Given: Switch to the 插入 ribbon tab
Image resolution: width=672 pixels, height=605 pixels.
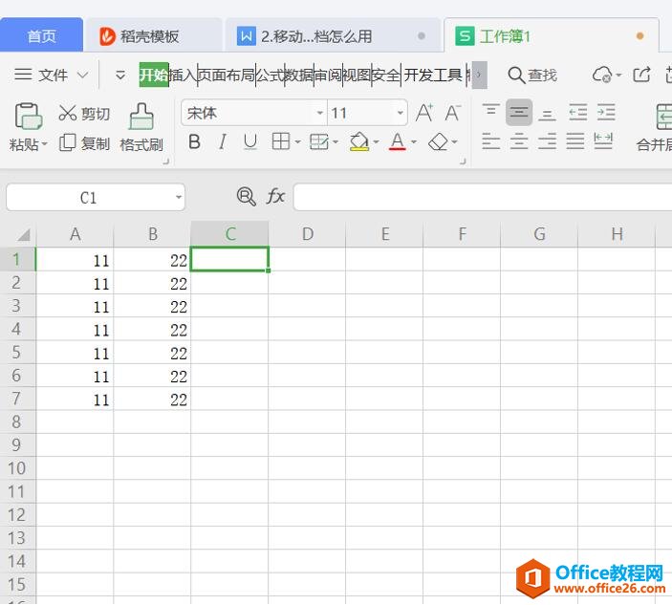Looking at the screenshot, I should [183, 75].
